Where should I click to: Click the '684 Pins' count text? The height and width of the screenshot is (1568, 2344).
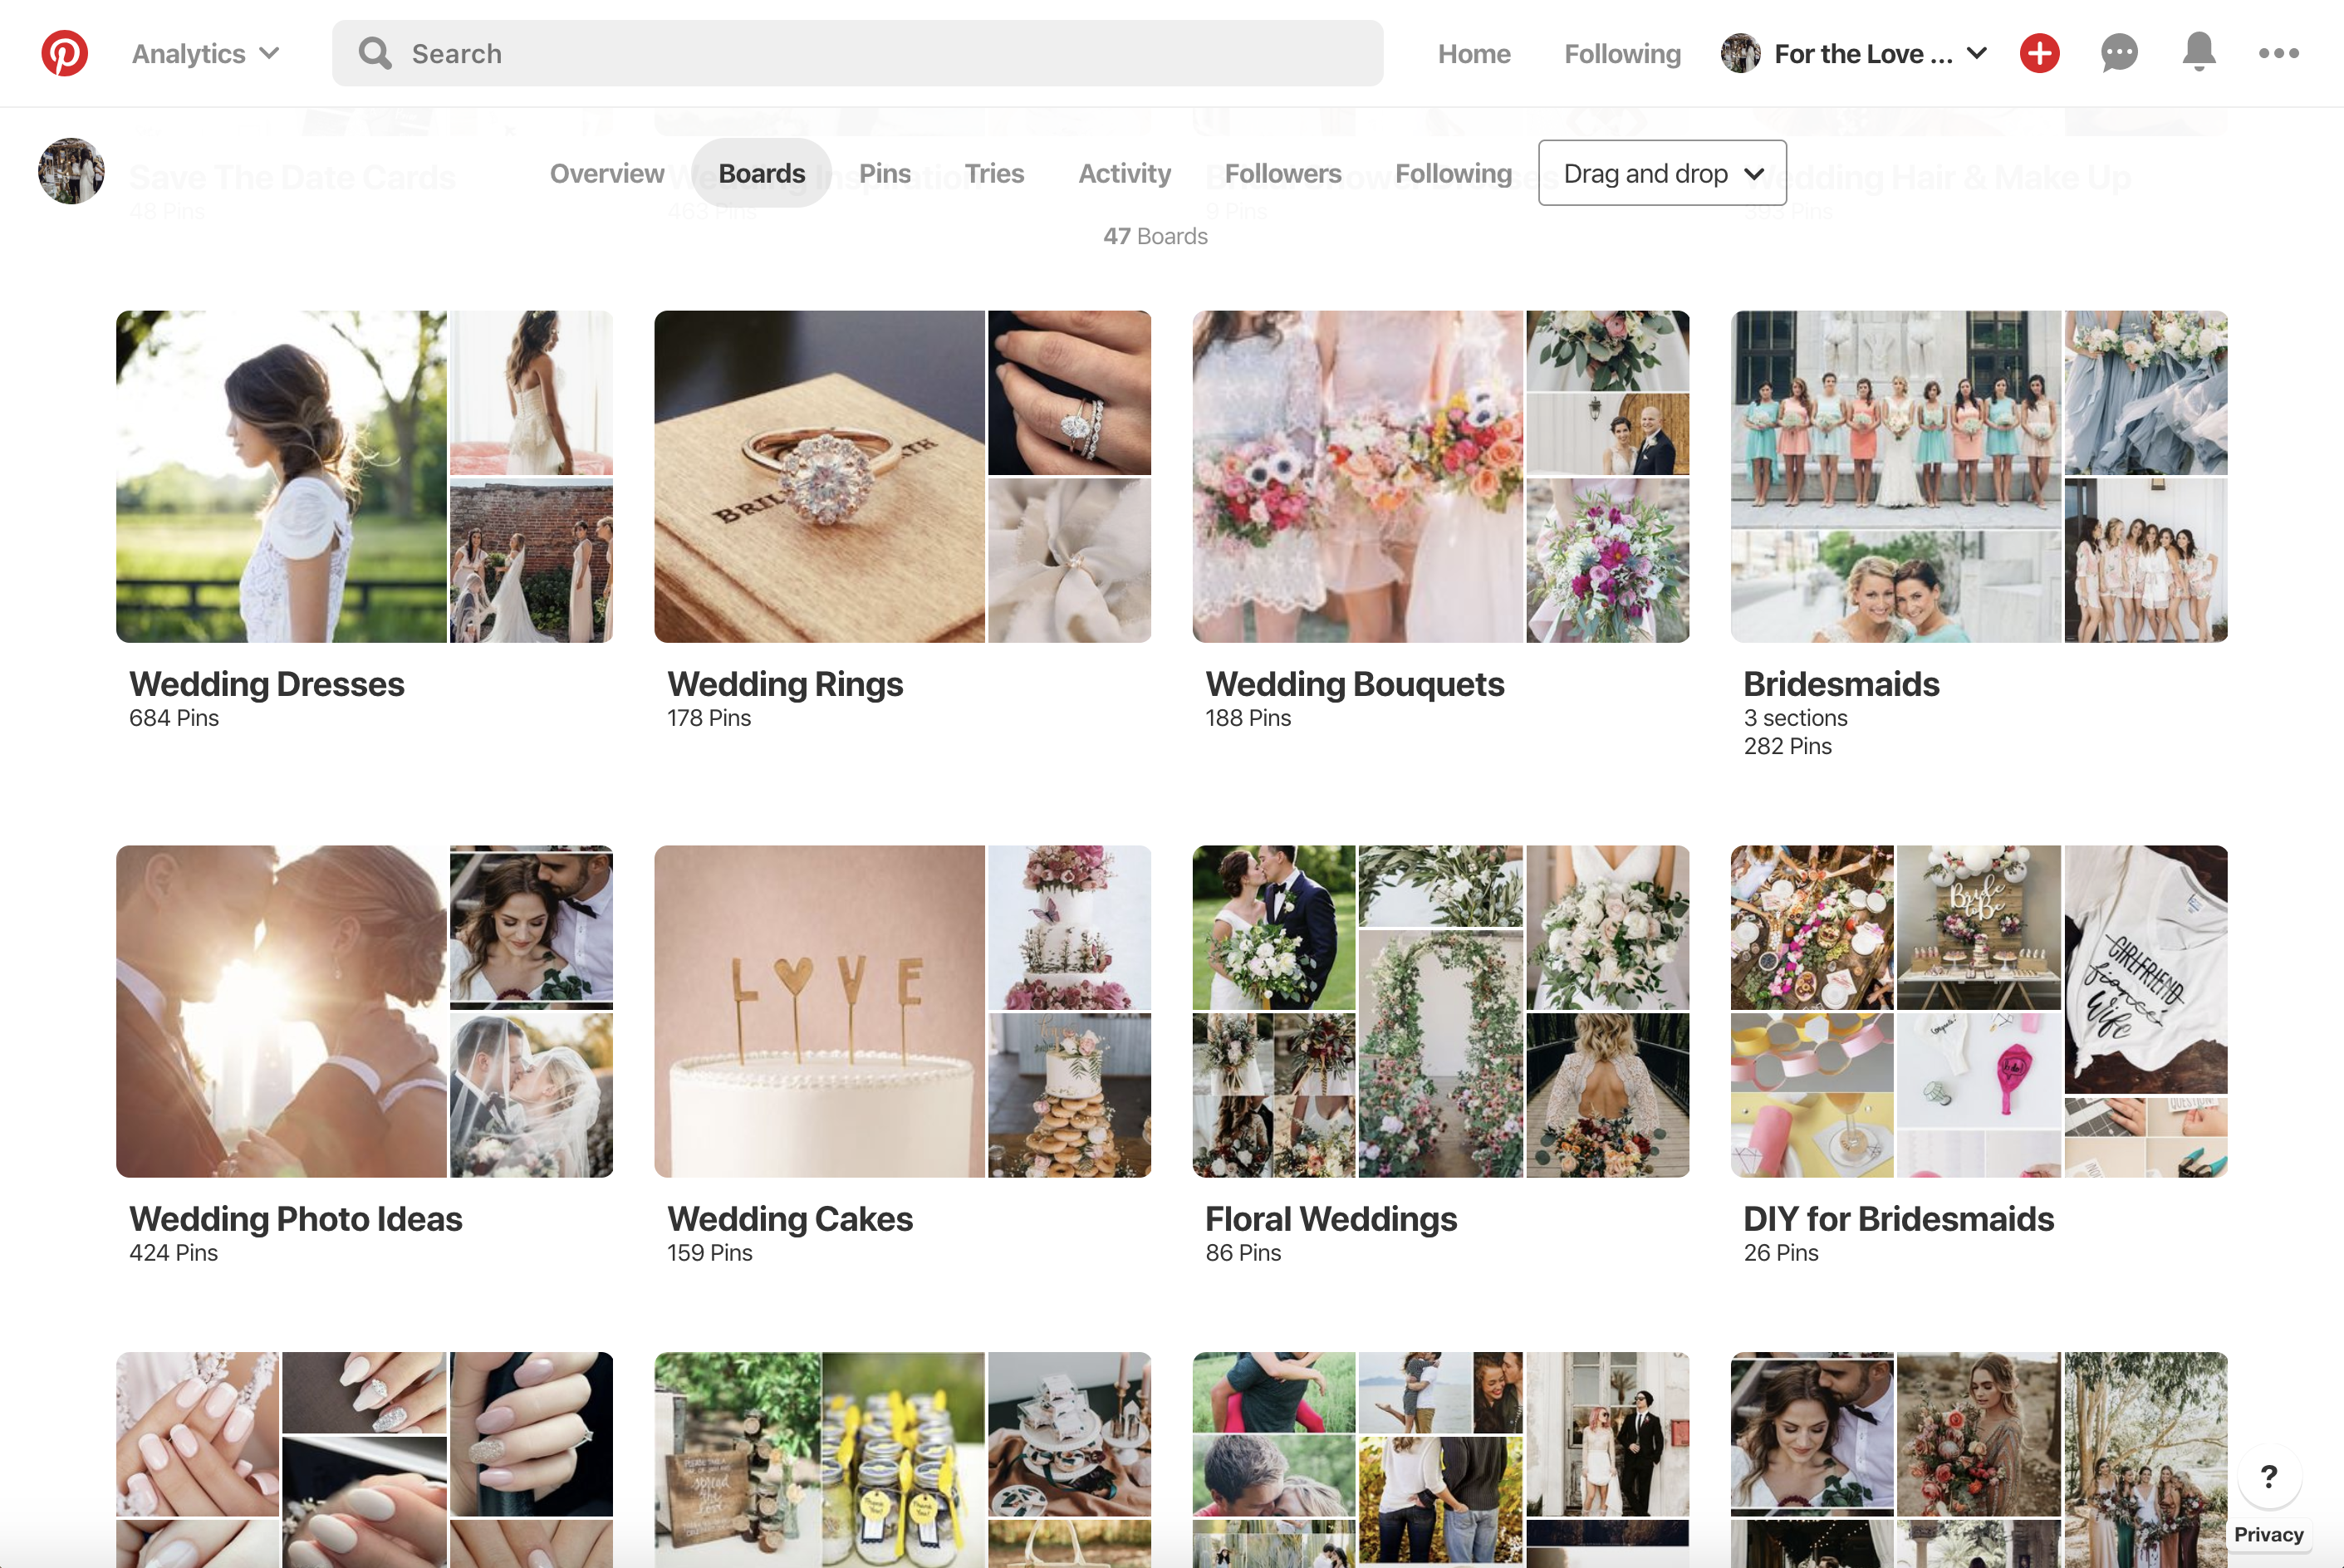174,718
